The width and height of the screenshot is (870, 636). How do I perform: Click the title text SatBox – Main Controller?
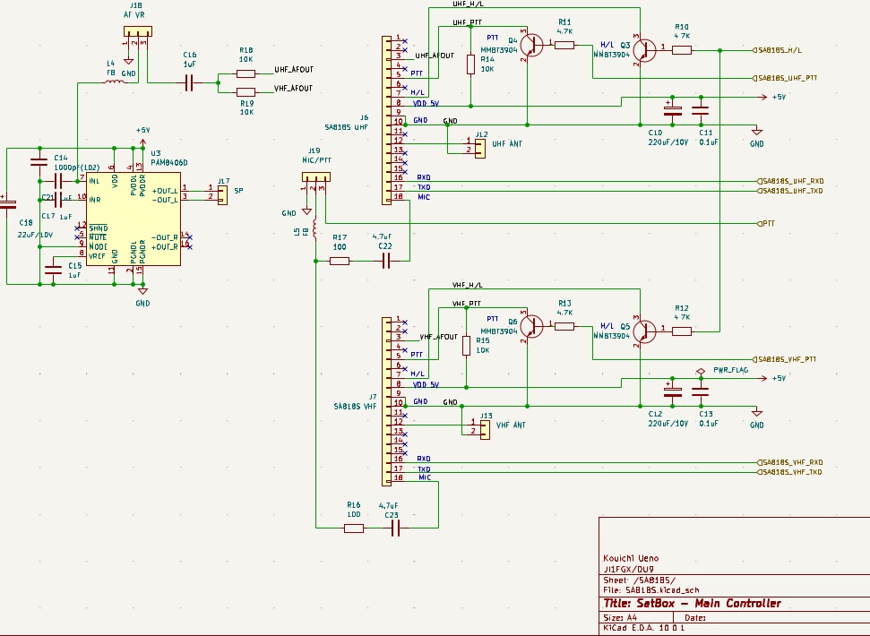693,603
